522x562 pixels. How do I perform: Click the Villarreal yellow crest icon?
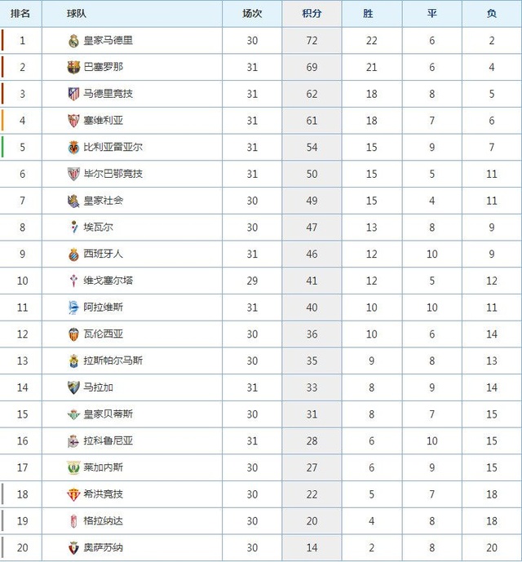tap(73, 148)
